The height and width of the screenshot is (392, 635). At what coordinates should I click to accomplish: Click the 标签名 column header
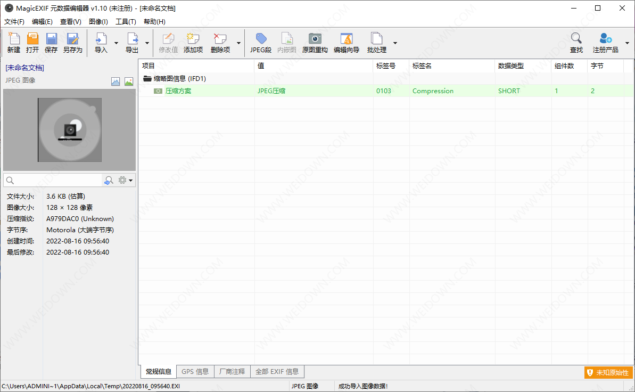click(x=452, y=66)
